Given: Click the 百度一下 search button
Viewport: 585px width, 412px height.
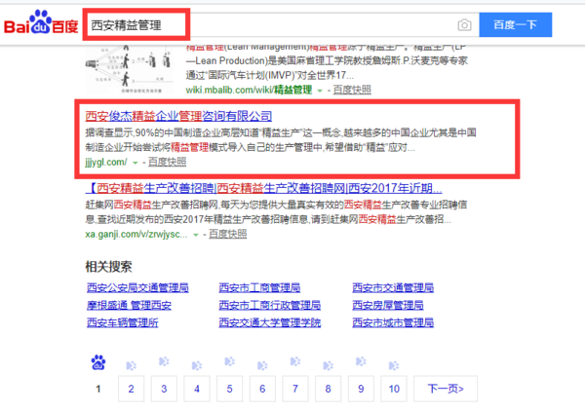Looking at the screenshot, I should point(515,25).
